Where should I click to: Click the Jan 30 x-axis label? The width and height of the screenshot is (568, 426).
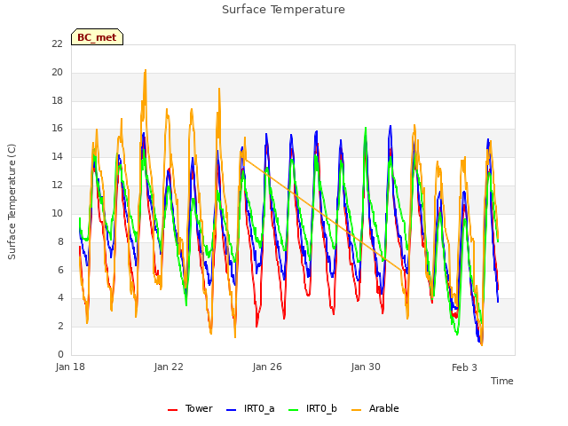(x=366, y=367)
